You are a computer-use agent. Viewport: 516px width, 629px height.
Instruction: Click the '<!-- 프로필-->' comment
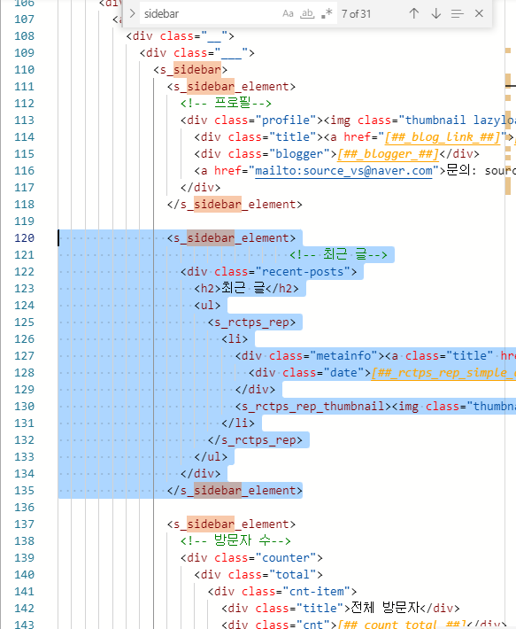[226, 103]
